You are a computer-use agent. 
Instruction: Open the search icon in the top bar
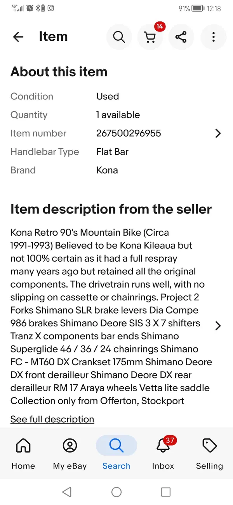pyautogui.click(x=119, y=37)
